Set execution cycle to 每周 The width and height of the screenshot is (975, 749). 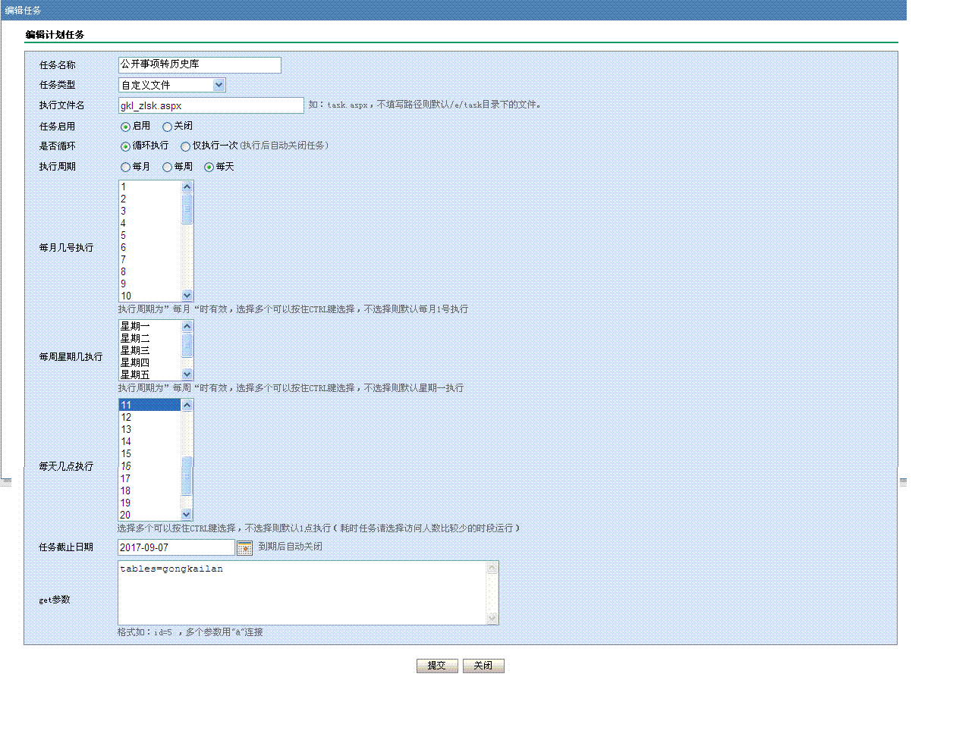(x=168, y=167)
